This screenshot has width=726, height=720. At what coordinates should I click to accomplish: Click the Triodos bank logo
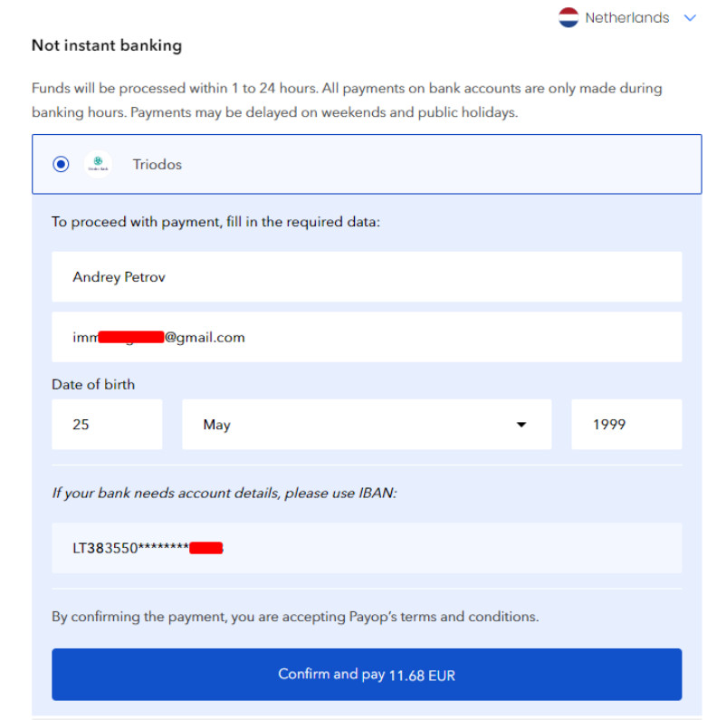coord(98,164)
